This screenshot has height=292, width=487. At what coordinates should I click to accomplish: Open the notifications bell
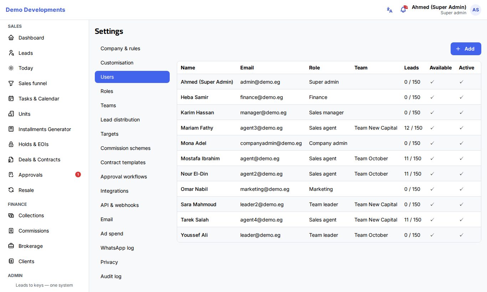403,10
